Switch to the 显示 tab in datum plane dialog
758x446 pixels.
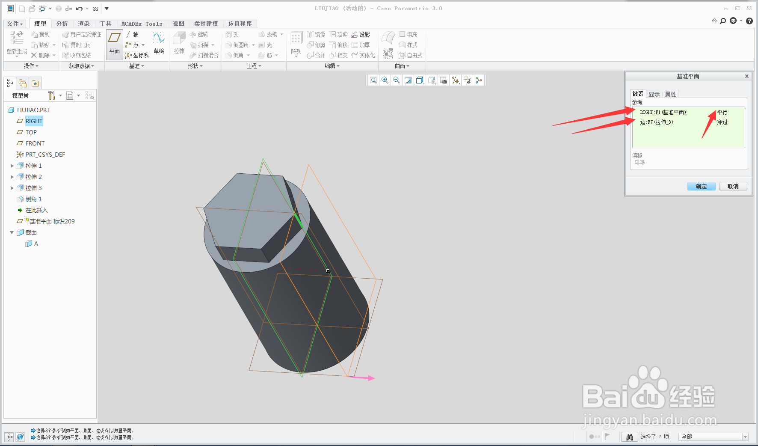[x=654, y=94]
